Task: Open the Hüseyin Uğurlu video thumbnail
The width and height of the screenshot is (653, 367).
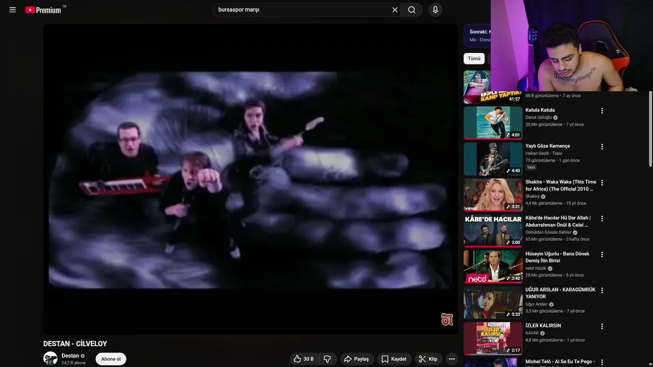Action: tap(493, 267)
